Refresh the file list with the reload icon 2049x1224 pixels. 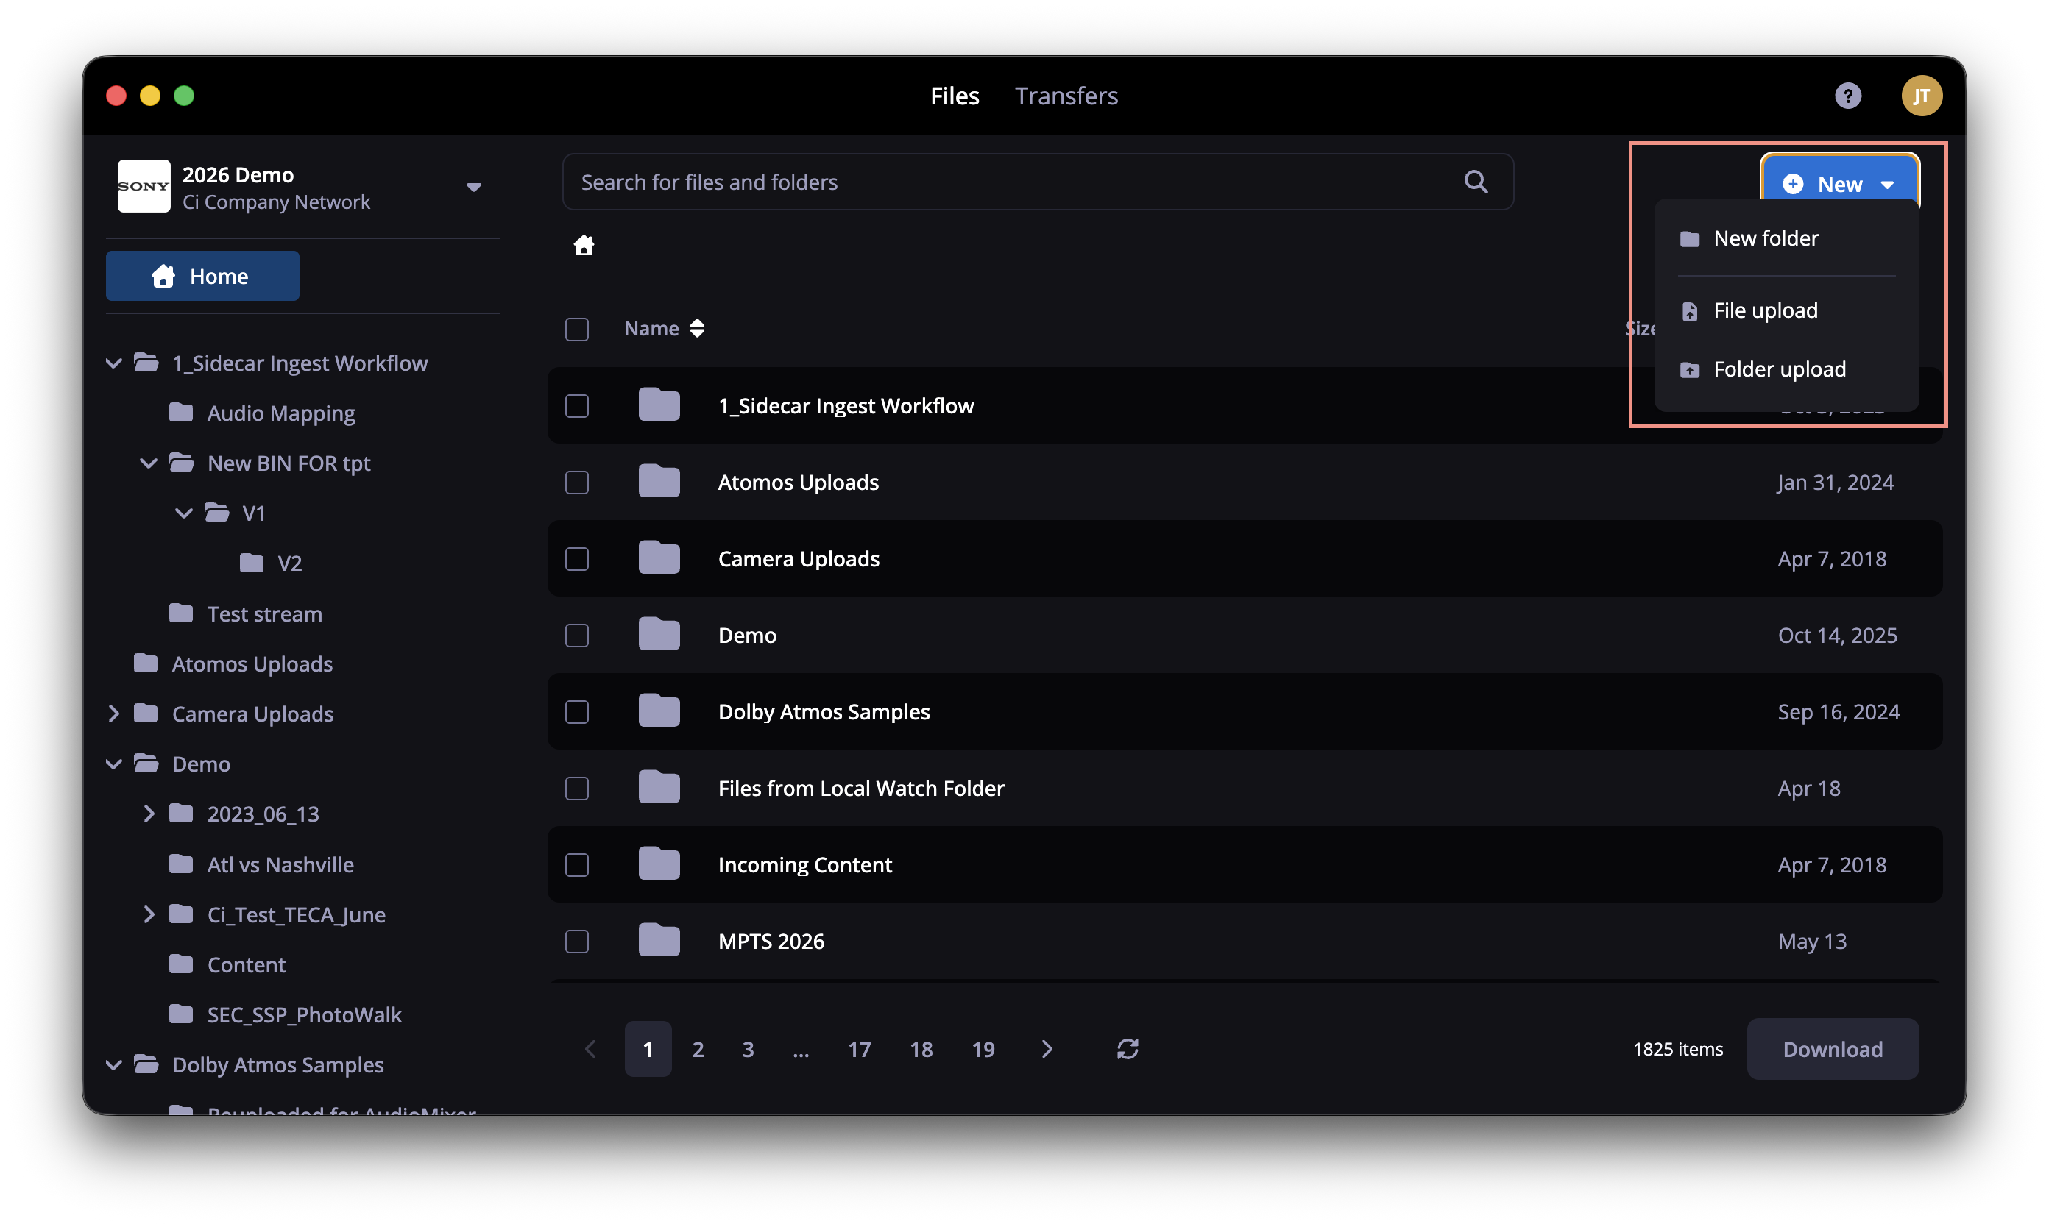(x=1128, y=1048)
